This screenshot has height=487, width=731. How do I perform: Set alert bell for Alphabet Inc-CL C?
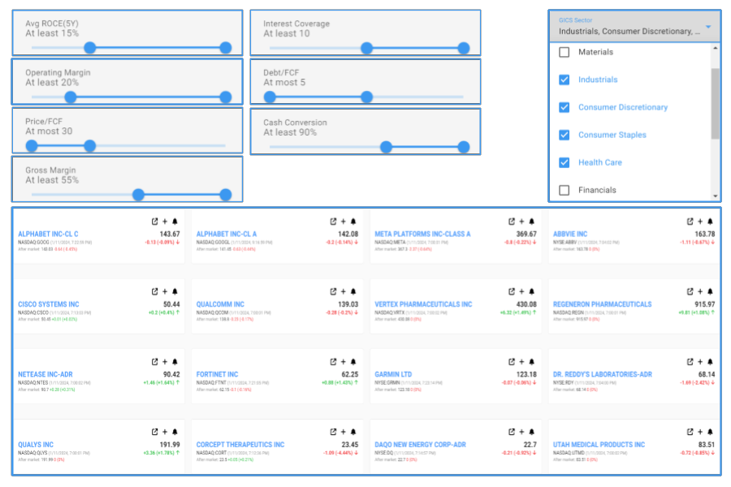click(175, 222)
